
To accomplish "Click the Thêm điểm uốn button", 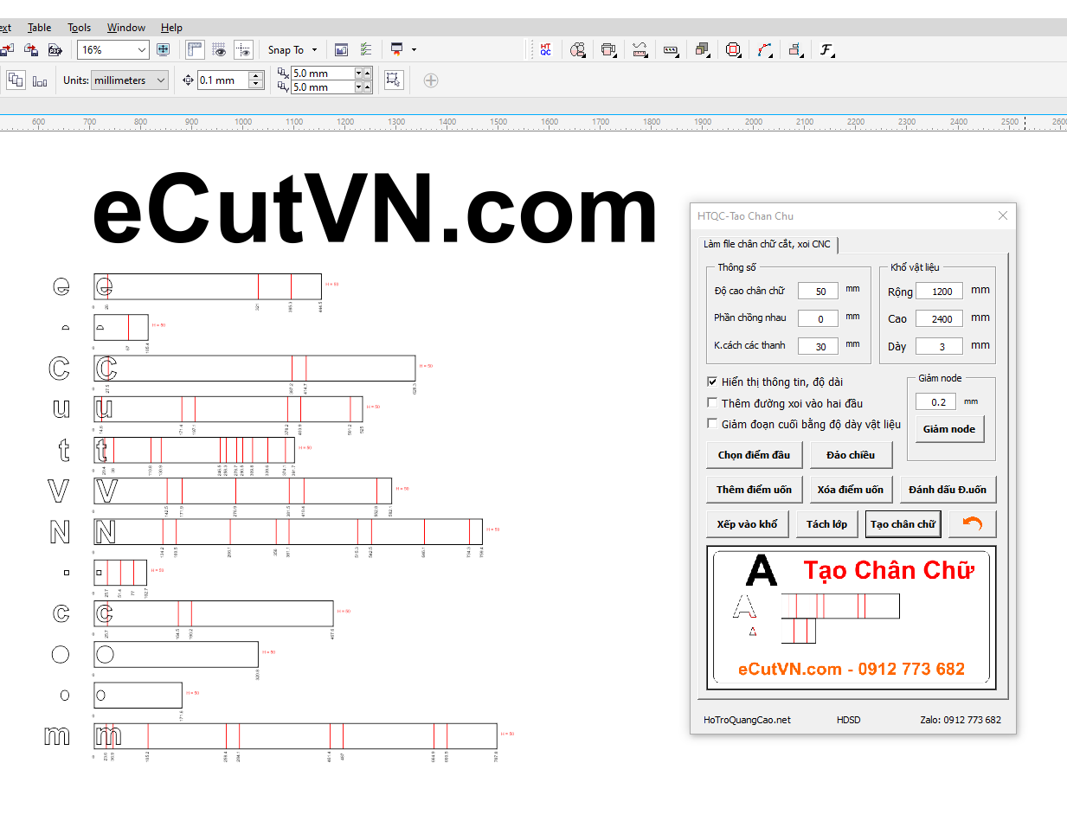I will point(755,490).
